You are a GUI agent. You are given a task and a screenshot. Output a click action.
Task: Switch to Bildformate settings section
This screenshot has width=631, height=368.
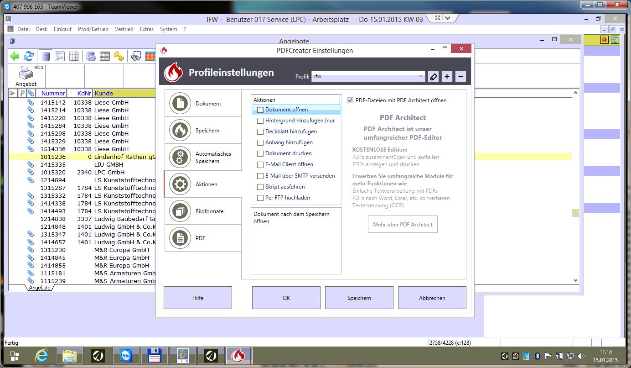coord(203,211)
